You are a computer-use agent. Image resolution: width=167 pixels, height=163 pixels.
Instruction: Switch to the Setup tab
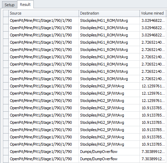[x=10, y=5]
